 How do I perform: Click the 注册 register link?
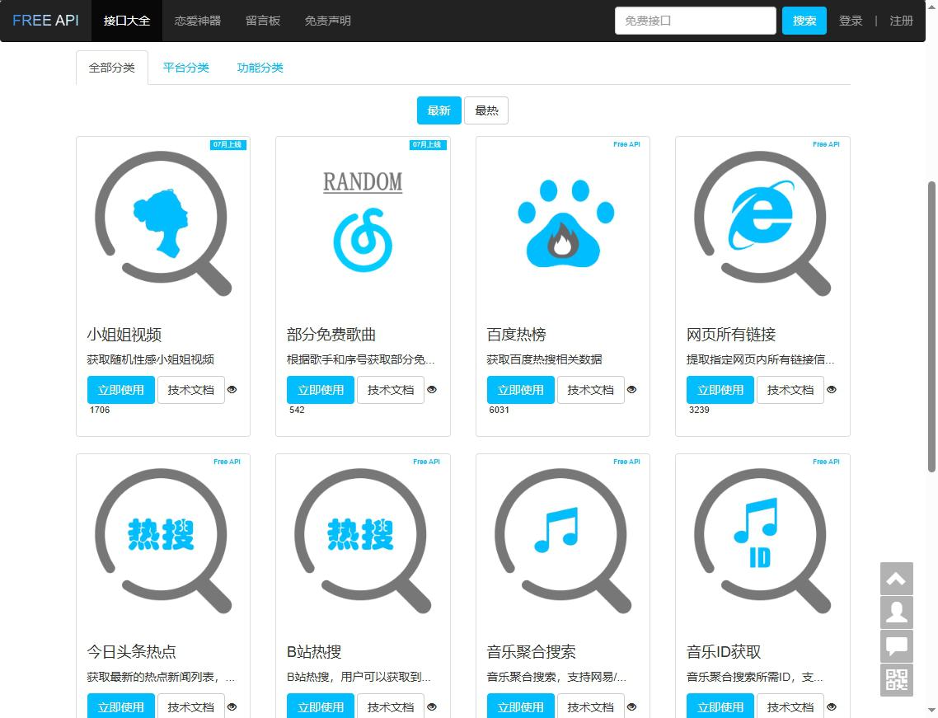(902, 21)
